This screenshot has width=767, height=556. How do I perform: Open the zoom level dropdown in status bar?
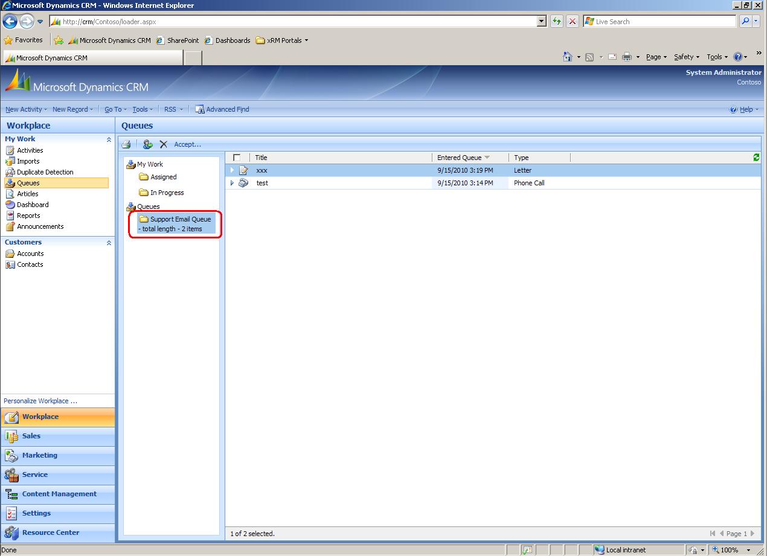tap(749, 550)
